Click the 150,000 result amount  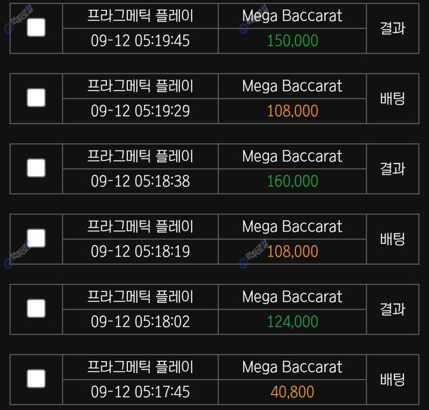pos(292,41)
